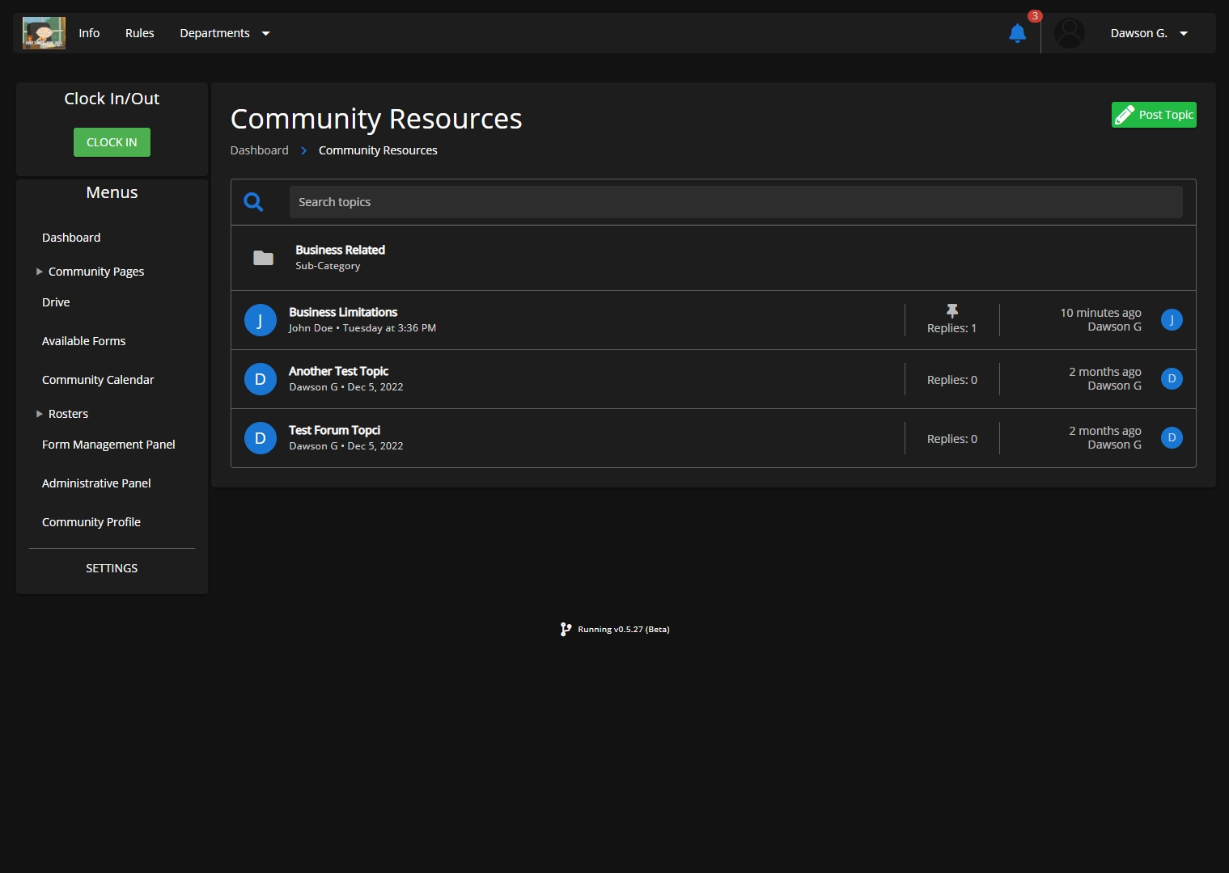The image size is (1229, 873).
Task: Click the search magnifier icon
Action: pos(253,202)
